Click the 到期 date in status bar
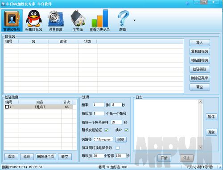 tap(22, 167)
